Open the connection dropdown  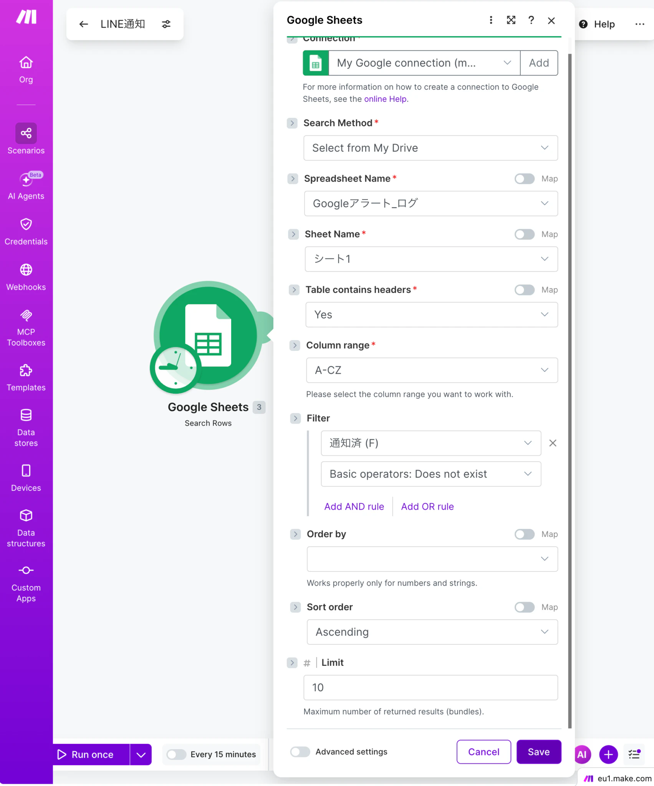424,63
